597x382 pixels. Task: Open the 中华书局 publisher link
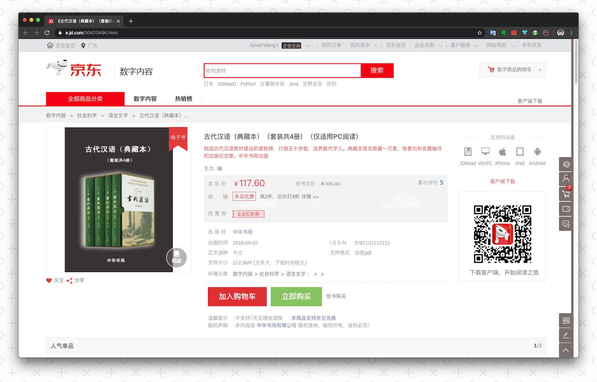coord(243,232)
